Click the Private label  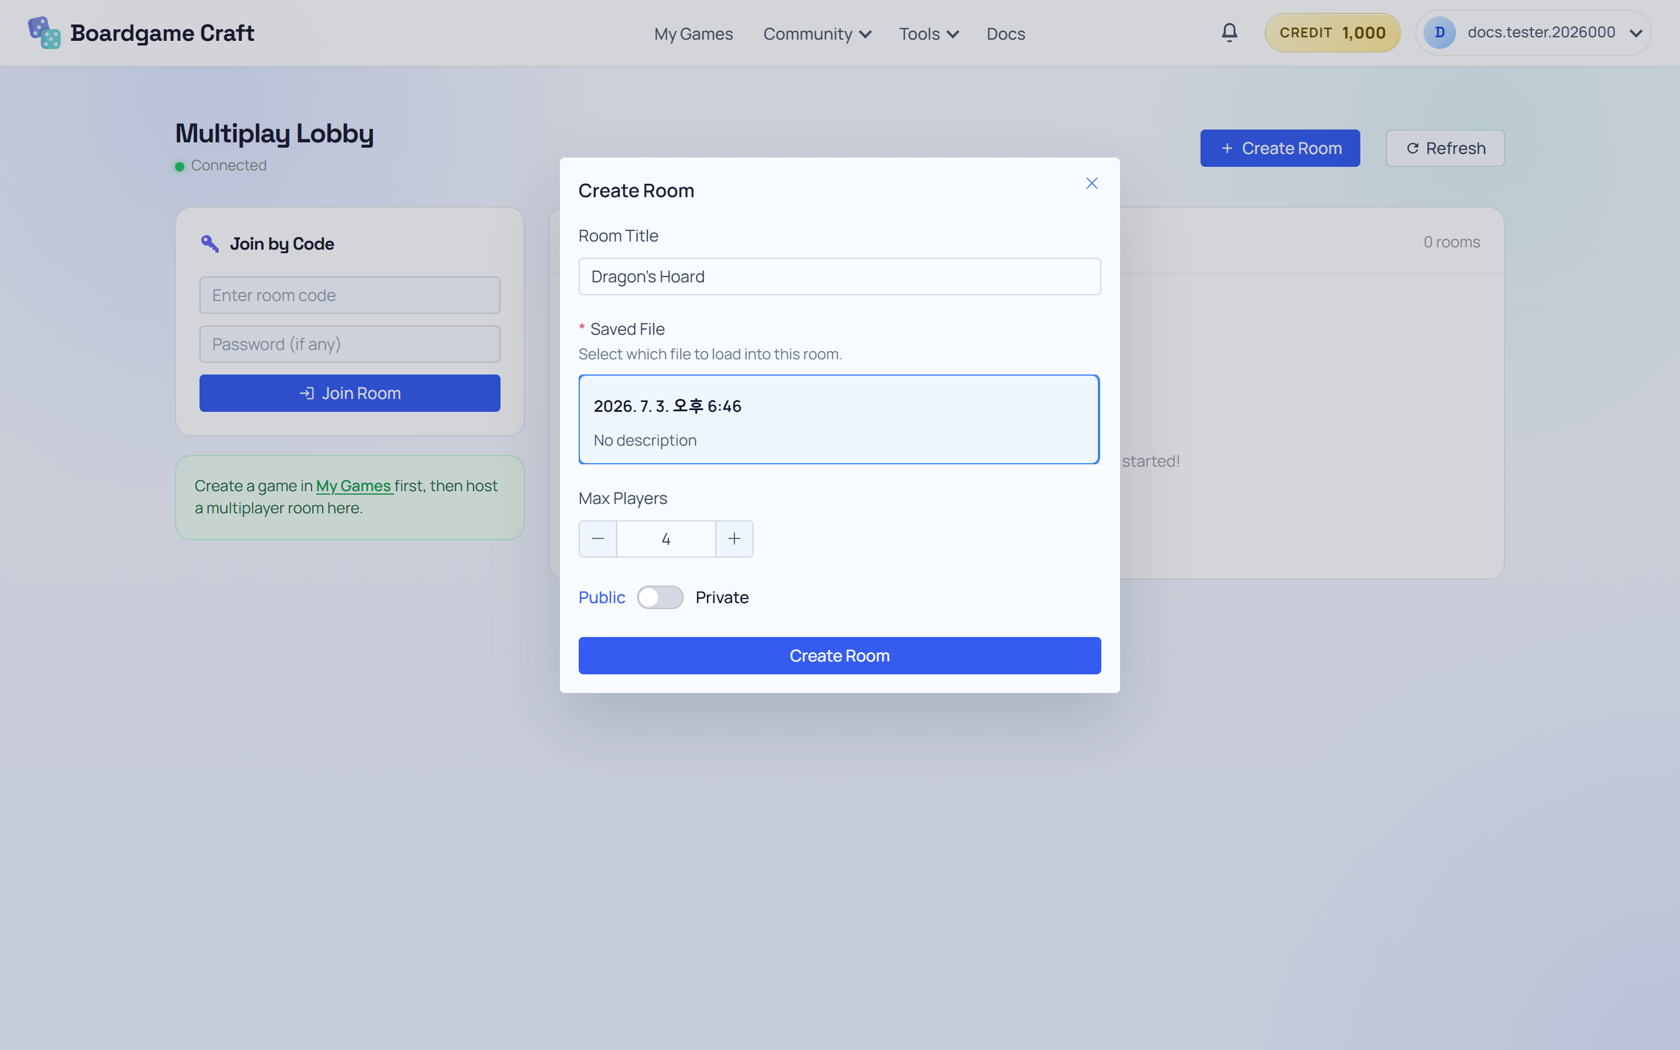[722, 597]
